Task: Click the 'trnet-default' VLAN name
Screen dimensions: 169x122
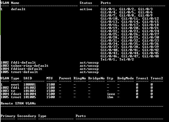Action: click(x=24, y=72)
